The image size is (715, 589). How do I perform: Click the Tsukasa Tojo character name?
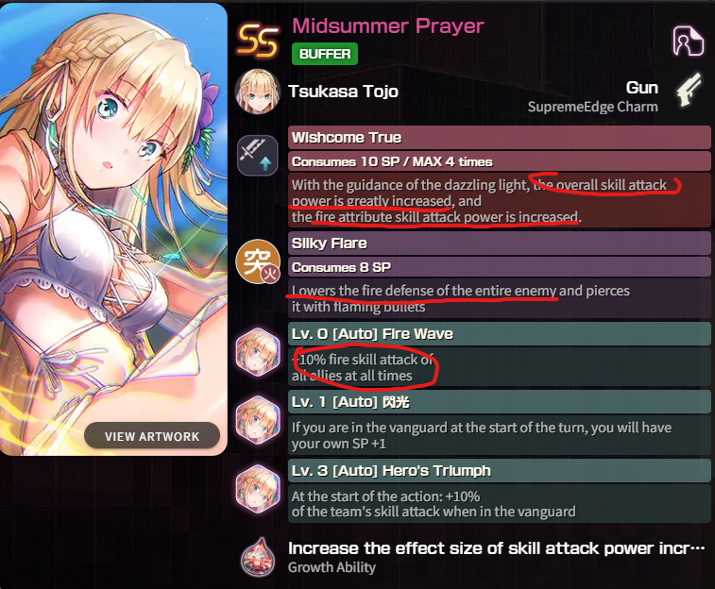[344, 92]
